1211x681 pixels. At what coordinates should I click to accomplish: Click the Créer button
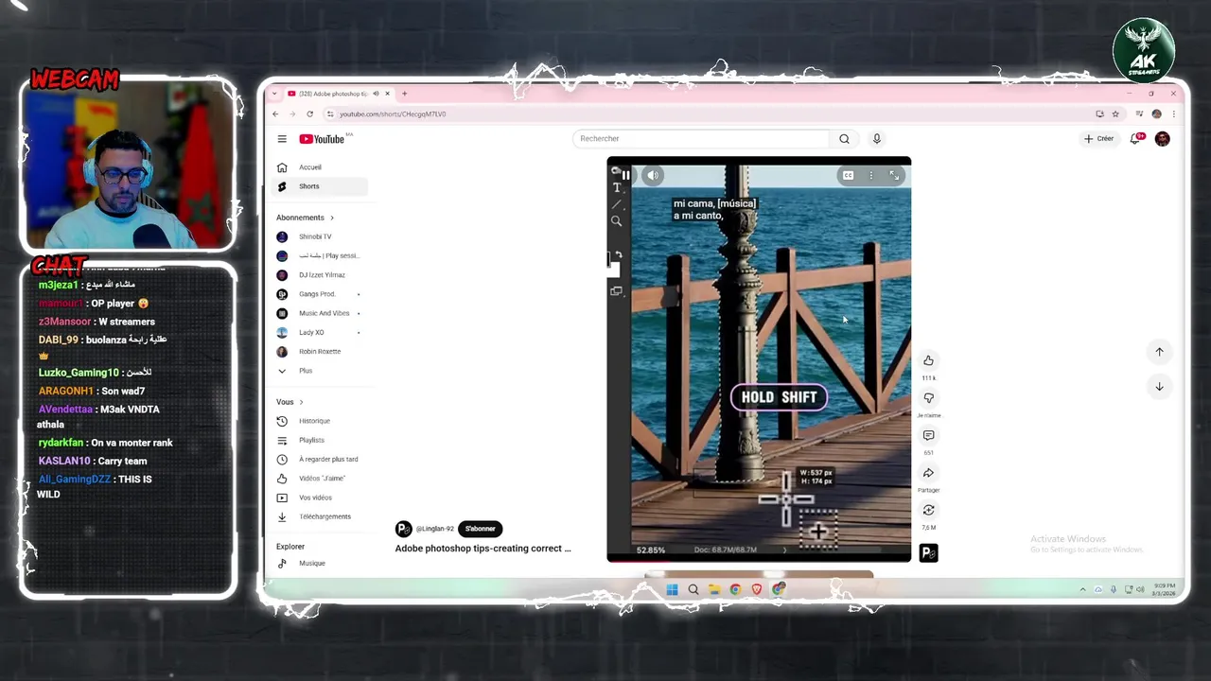pyautogui.click(x=1099, y=139)
